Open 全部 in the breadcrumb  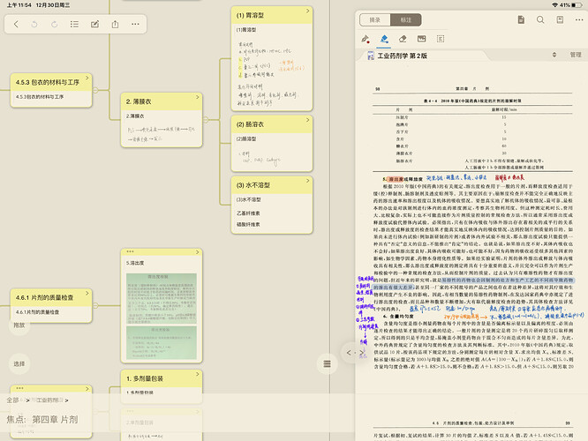tap(12, 400)
